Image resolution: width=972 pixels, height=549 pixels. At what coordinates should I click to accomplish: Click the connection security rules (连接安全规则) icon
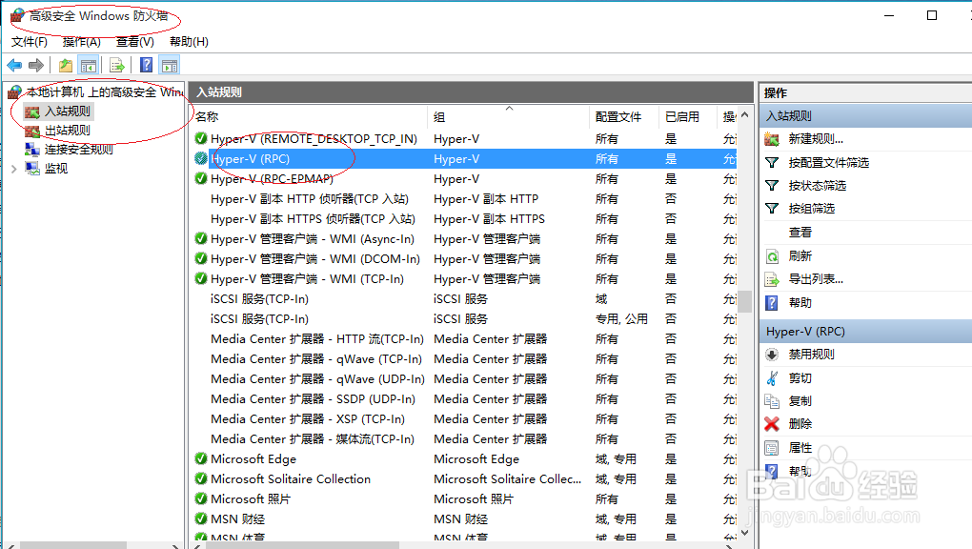coord(31,150)
